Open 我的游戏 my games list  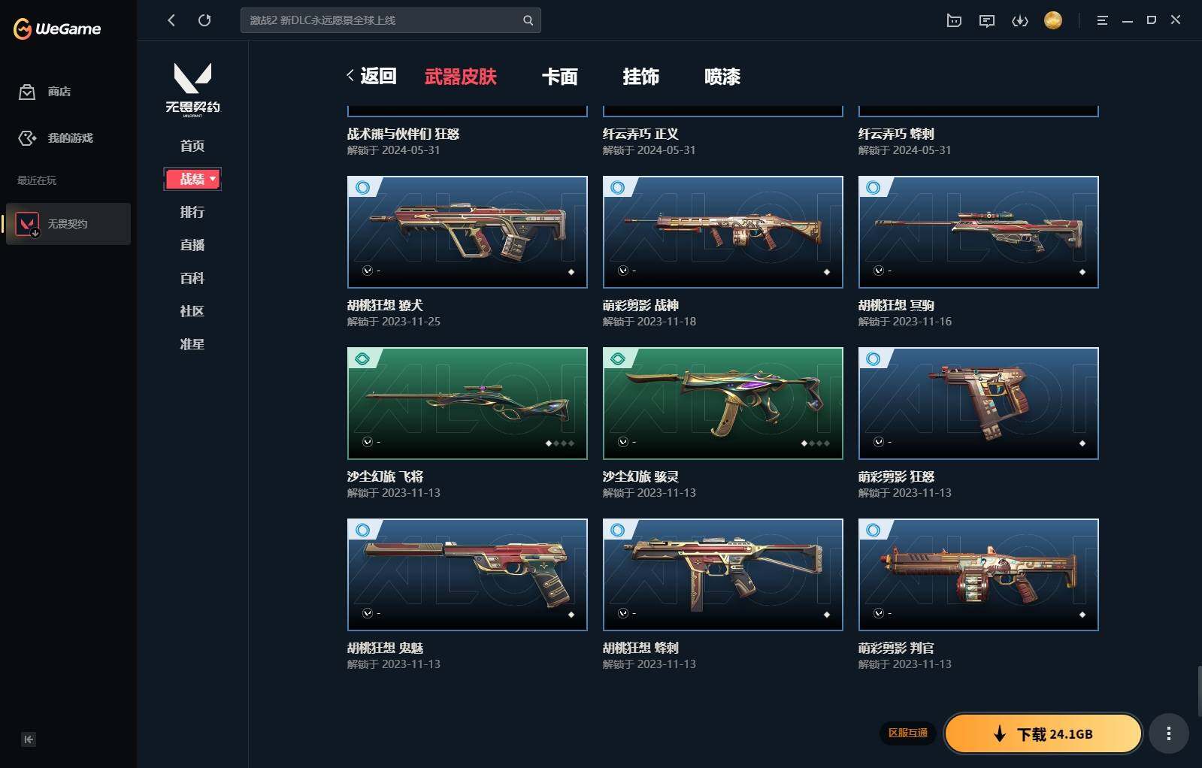coord(56,138)
